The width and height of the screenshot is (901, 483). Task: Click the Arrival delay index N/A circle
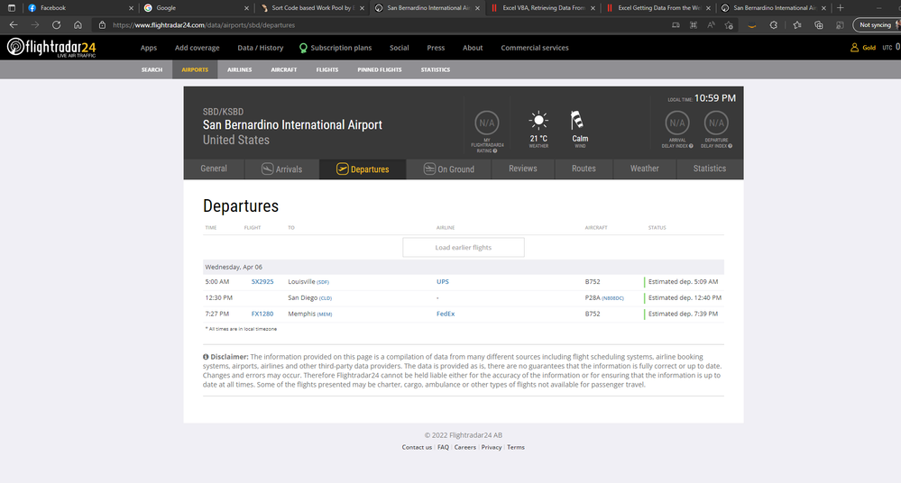pyautogui.click(x=677, y=123)
